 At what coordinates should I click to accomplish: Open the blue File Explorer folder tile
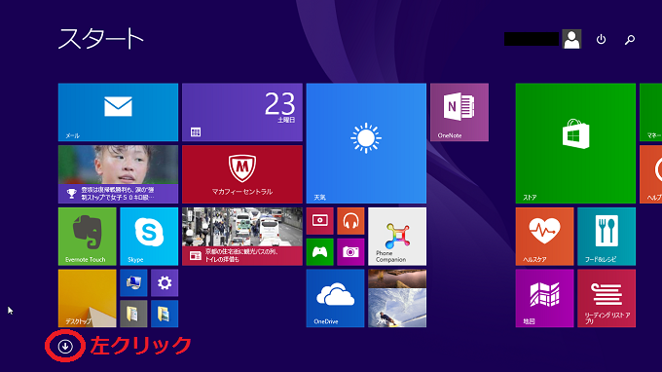coord(165,314)
